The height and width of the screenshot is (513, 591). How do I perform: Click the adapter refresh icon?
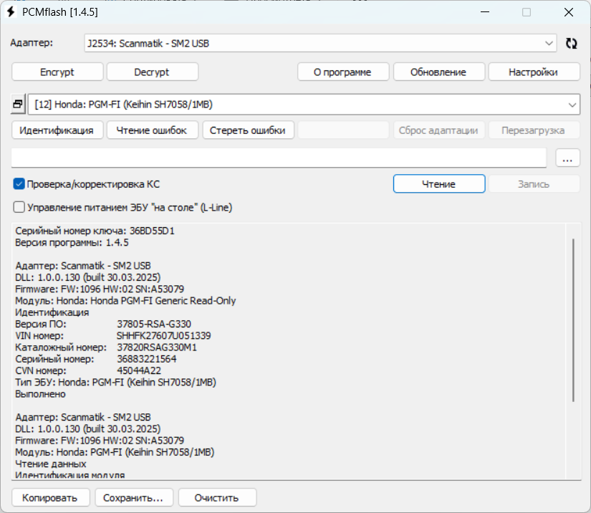tap(571, 43)
